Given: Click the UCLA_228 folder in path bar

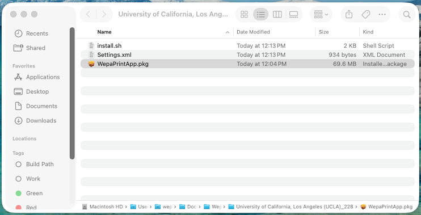Looking at the screenshot, I should [x=291, y=206].
